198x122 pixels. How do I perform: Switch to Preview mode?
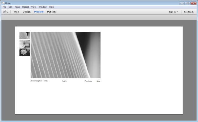click(39, 12)
